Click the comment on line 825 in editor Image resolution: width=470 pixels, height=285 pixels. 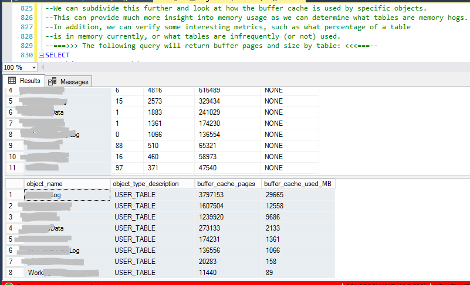(x=236, y=8)
